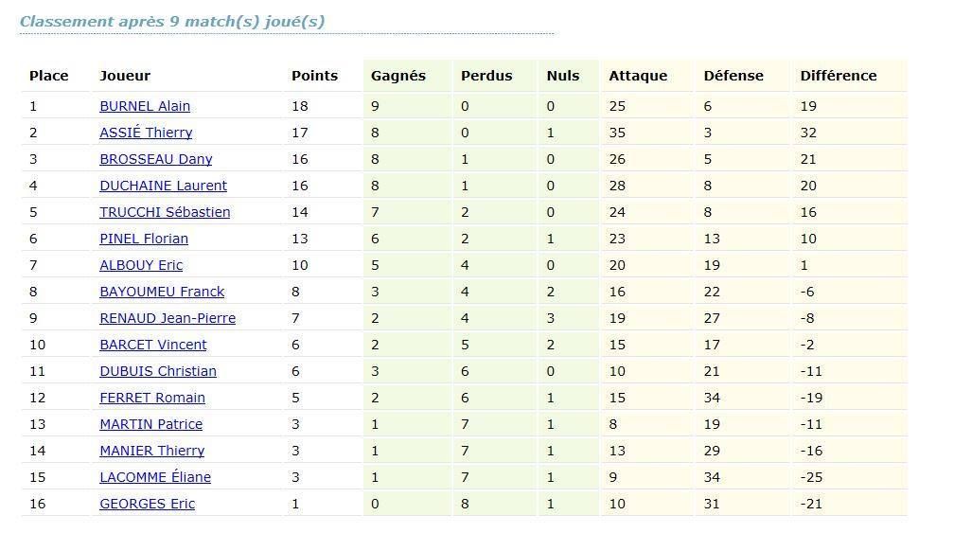Open MARTIN Patrice player link

click(150, 424)
